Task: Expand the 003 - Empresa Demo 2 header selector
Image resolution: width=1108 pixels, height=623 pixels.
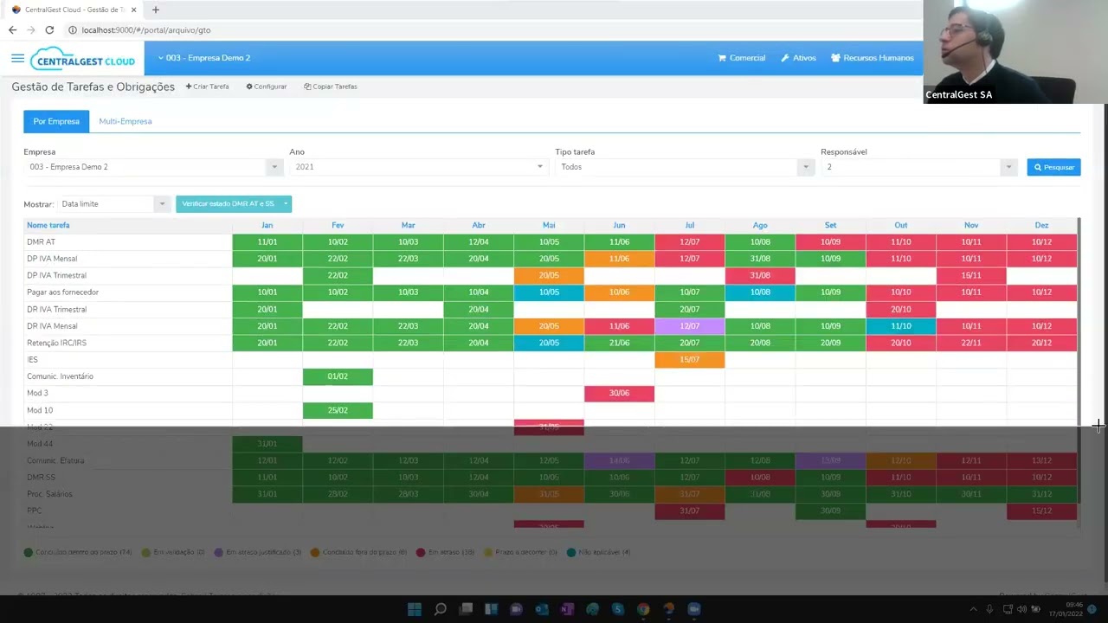Action: [x=204, y=58]
